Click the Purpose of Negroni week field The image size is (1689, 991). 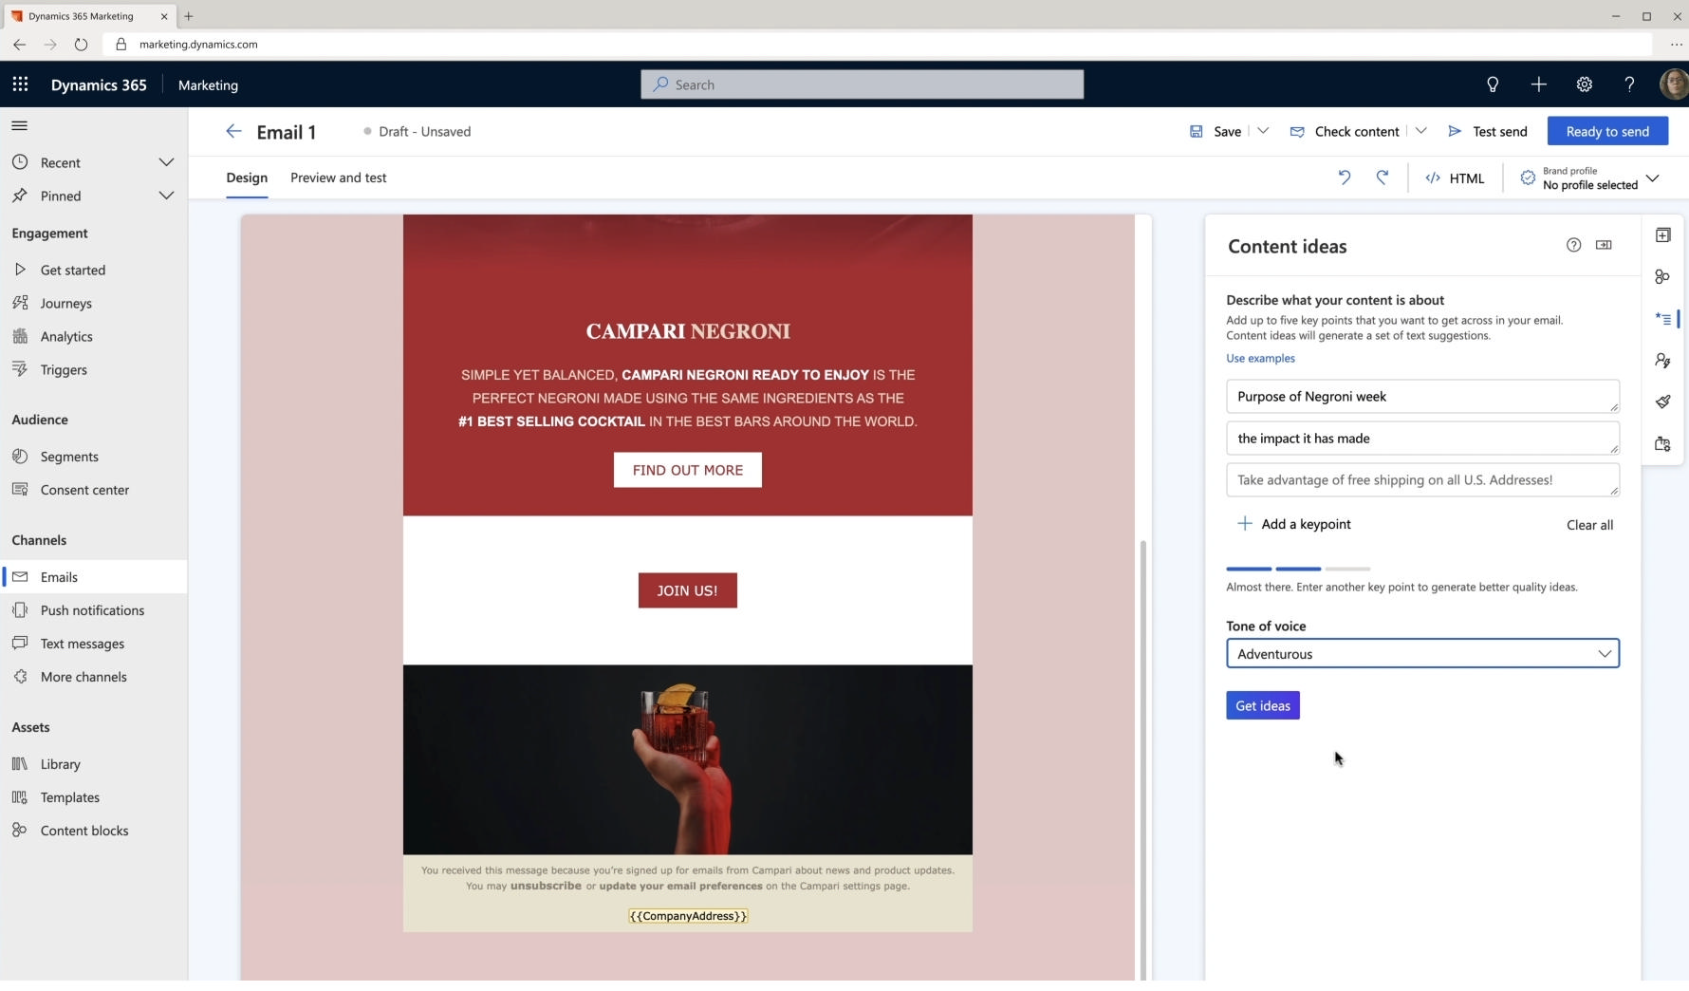point(1422,397)
